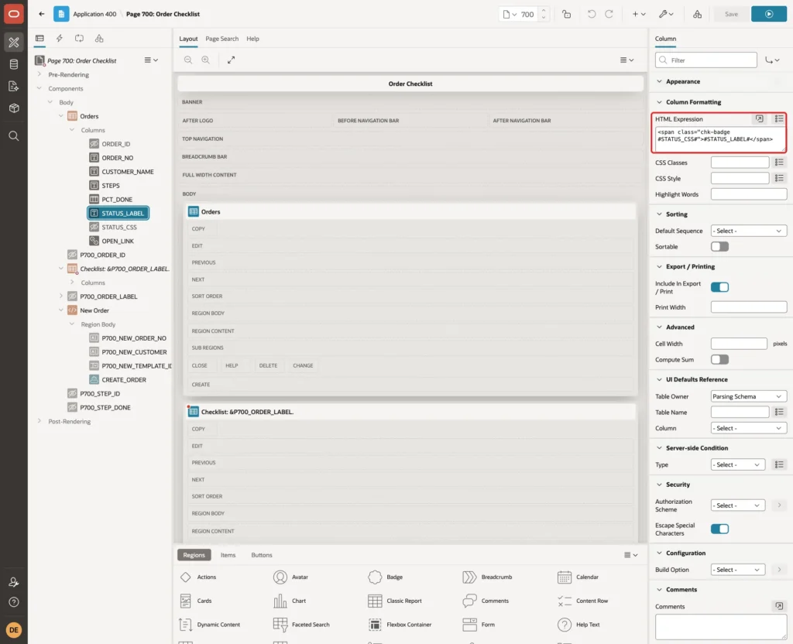
Task: Open the Shared Components icon in top toolbar
Action: pos(698,14)
